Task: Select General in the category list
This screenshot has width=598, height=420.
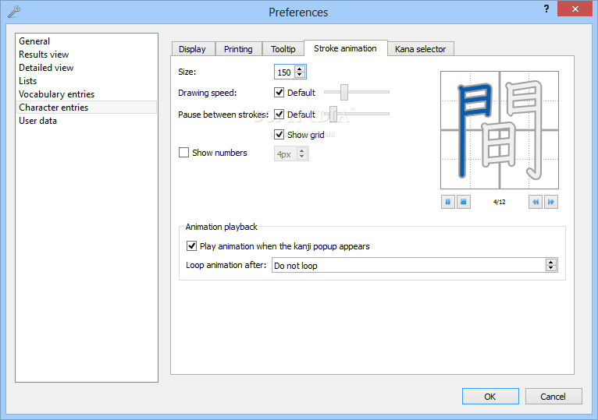Action: click(87, 41)
